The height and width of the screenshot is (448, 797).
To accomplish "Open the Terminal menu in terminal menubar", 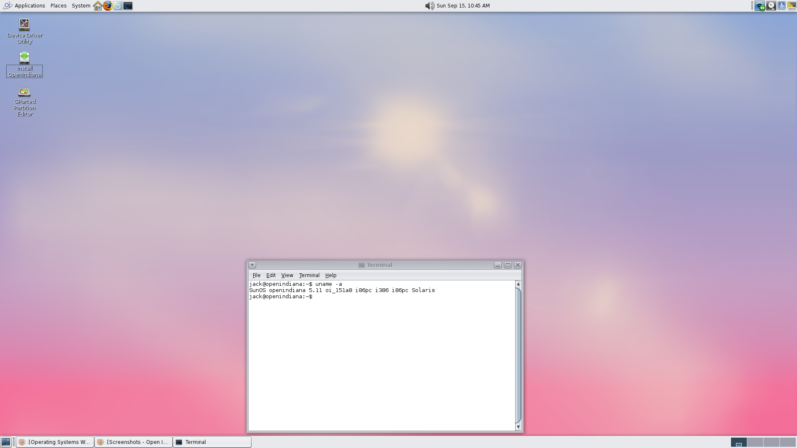I will pyautogui.click(x=309, y=275).
